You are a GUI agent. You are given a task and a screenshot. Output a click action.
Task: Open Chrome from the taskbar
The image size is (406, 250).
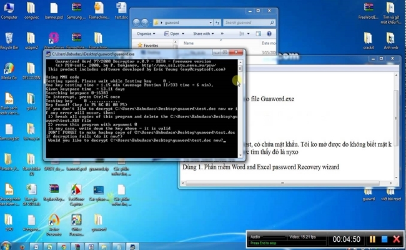click(64, 246)
